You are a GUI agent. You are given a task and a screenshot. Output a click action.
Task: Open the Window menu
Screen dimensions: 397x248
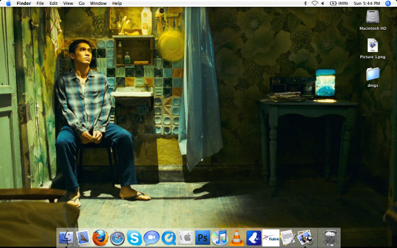tap(98, 3)
